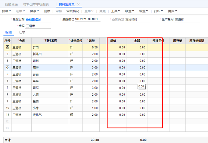This screenshot has height=143, width=208.
Task: Click the 材料名称 column header
Action: 50,41
